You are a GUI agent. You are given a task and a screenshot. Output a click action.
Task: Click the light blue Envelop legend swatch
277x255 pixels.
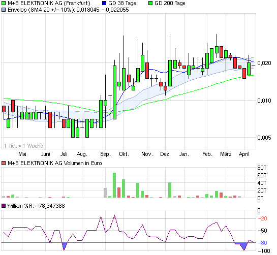coord(4,10)
